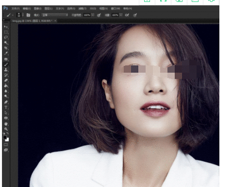232x187 pixels.
Task: Select the Path Selection arrow tool
Action: click(6, 113)
